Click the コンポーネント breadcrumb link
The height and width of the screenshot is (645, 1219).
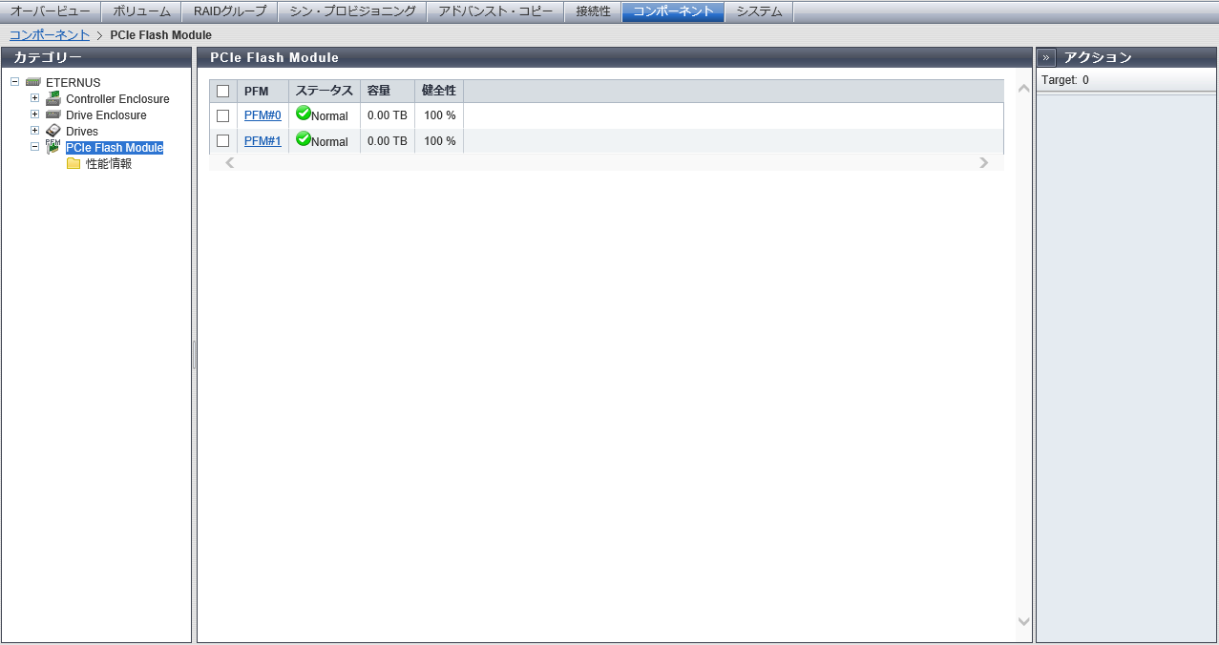coord(50,35)
